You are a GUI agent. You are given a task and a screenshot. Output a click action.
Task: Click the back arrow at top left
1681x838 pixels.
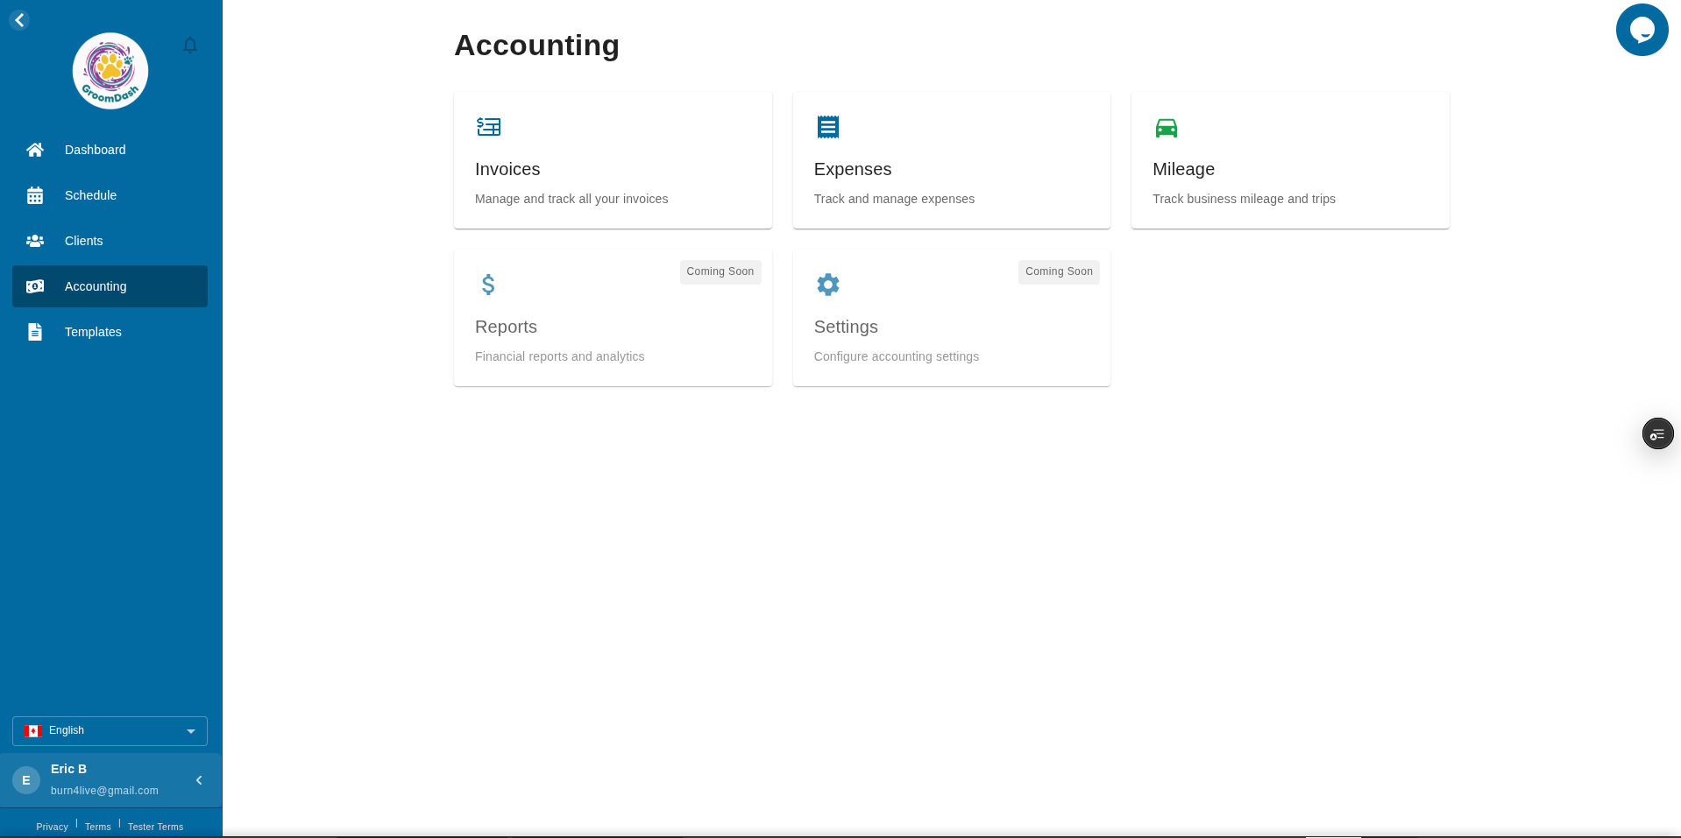(x=19, y=19)
